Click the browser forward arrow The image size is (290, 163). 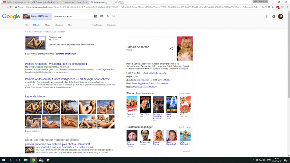pyautogui.click(x=7, y=7)
